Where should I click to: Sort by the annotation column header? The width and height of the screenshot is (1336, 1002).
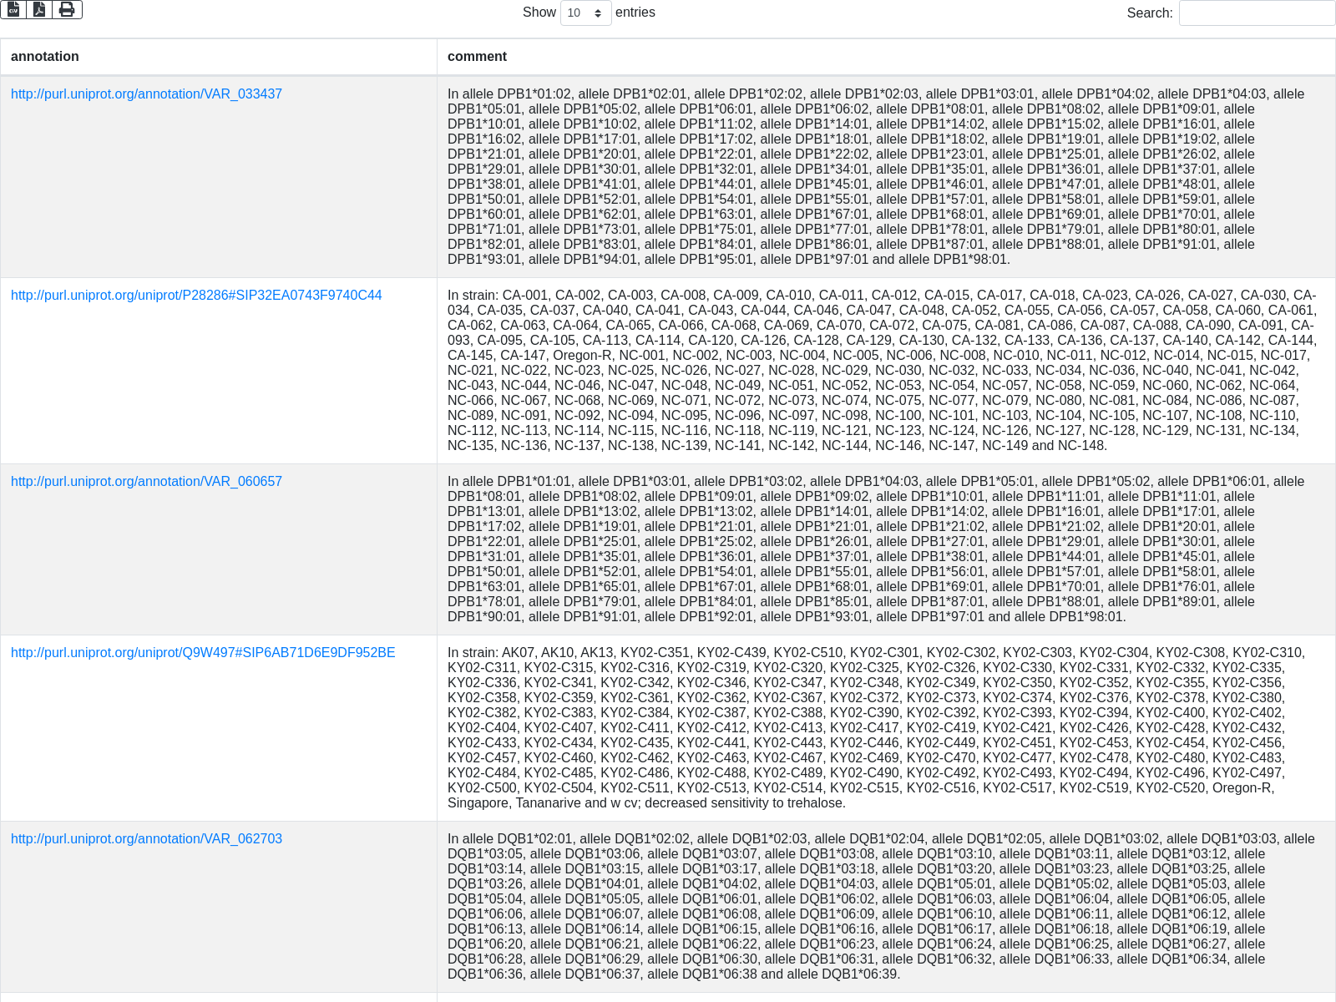45,57
